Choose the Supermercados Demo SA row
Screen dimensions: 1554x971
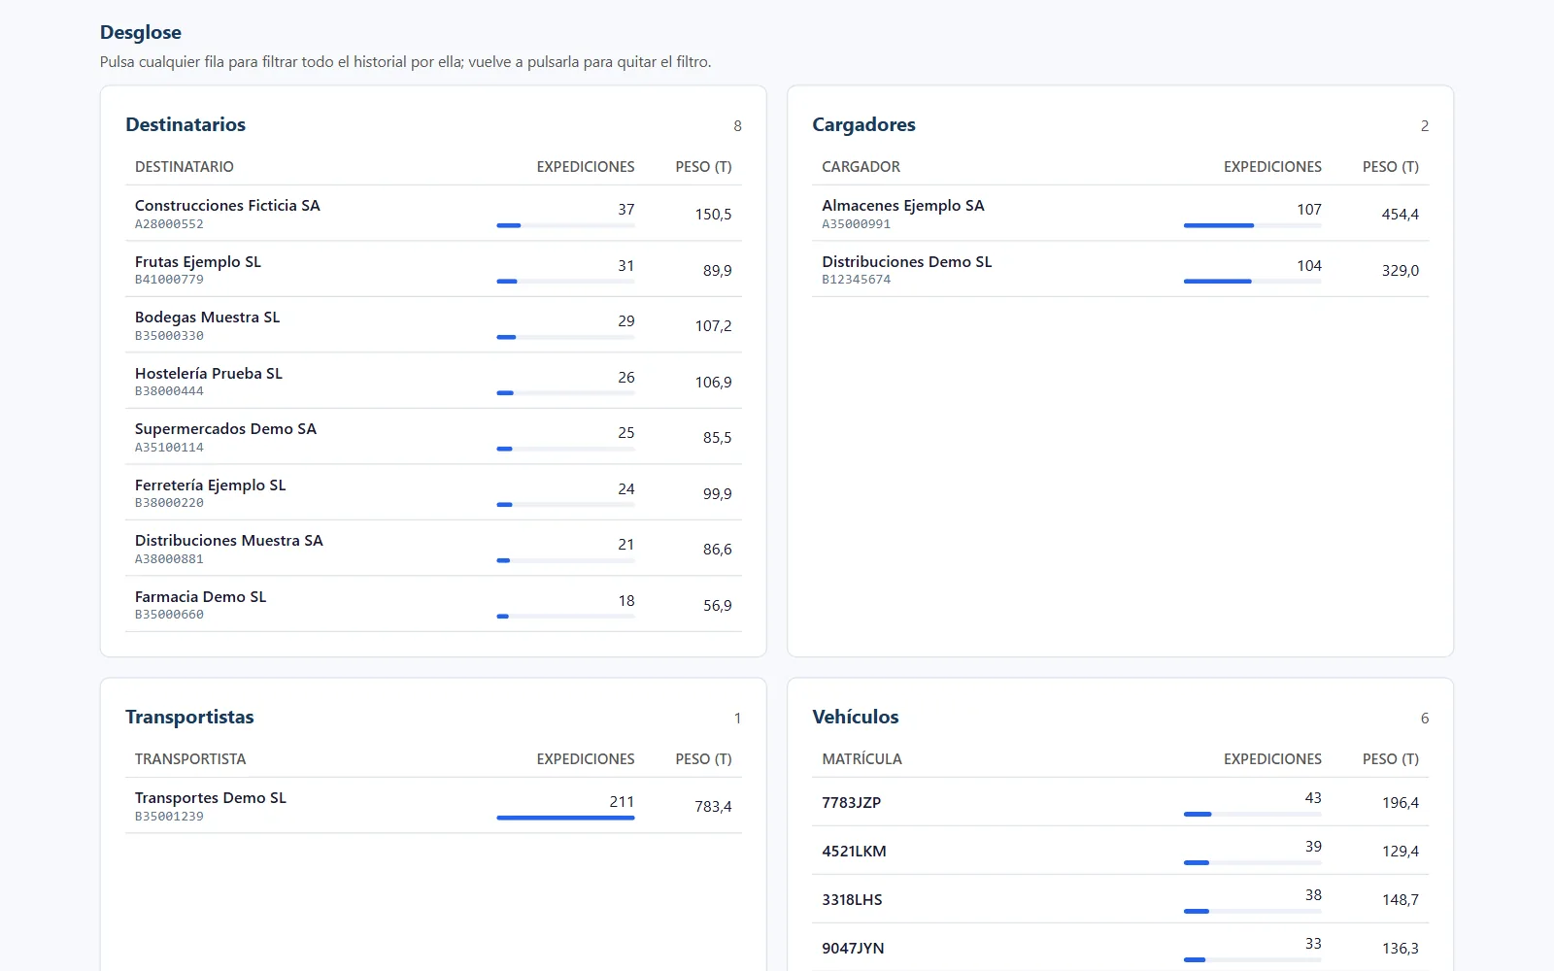coord(433,437)
